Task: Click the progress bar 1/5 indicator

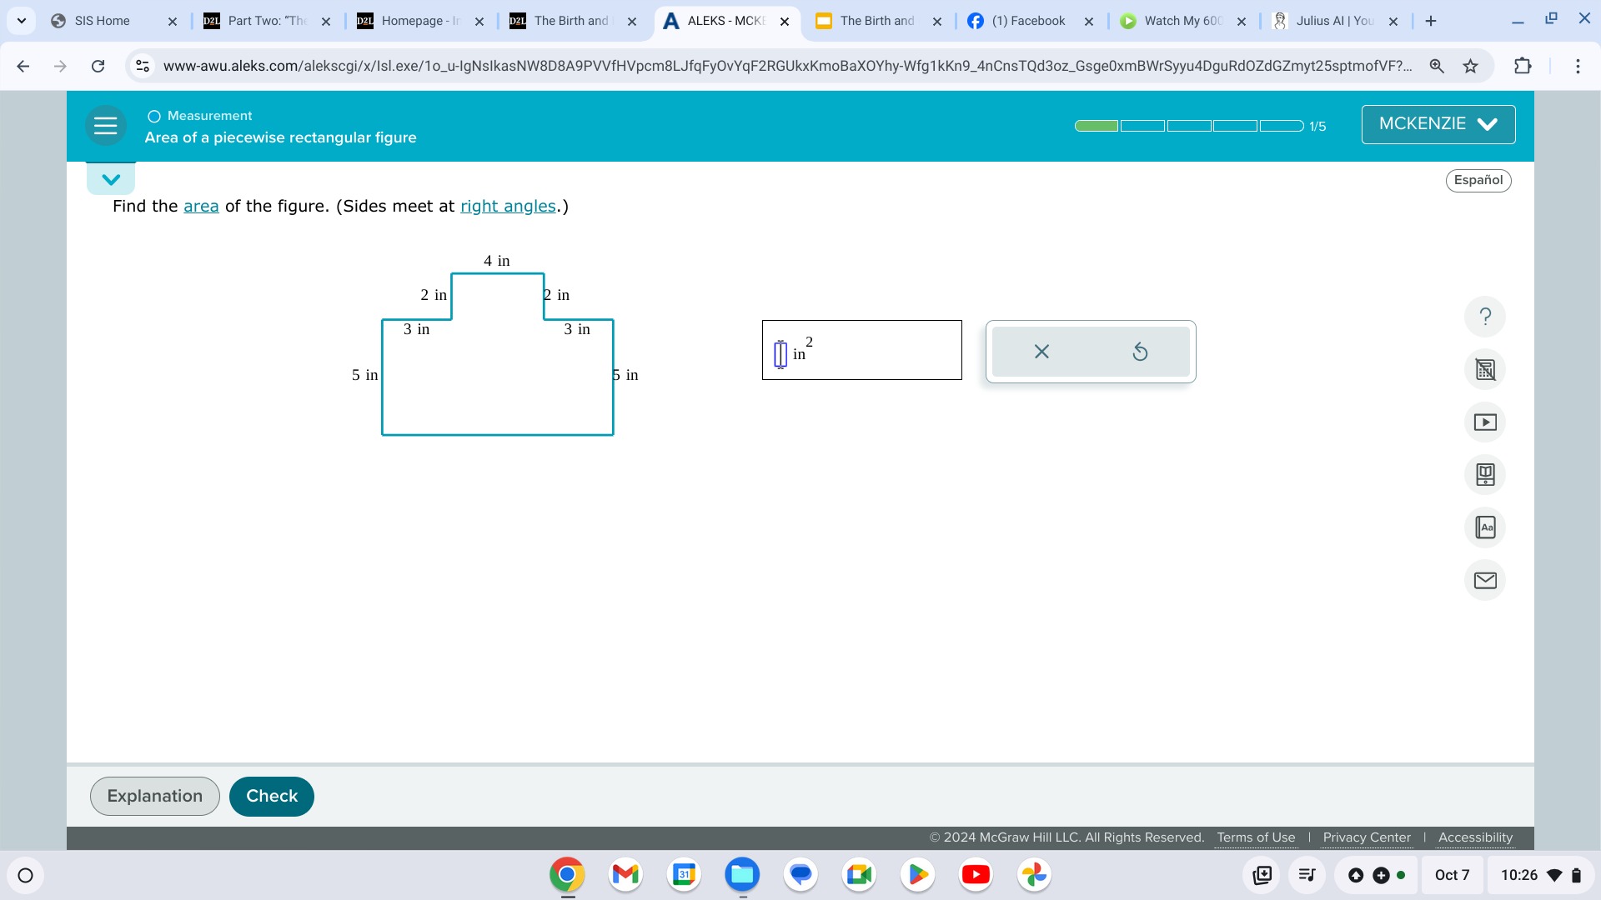Action: (x=1200, y=126)
